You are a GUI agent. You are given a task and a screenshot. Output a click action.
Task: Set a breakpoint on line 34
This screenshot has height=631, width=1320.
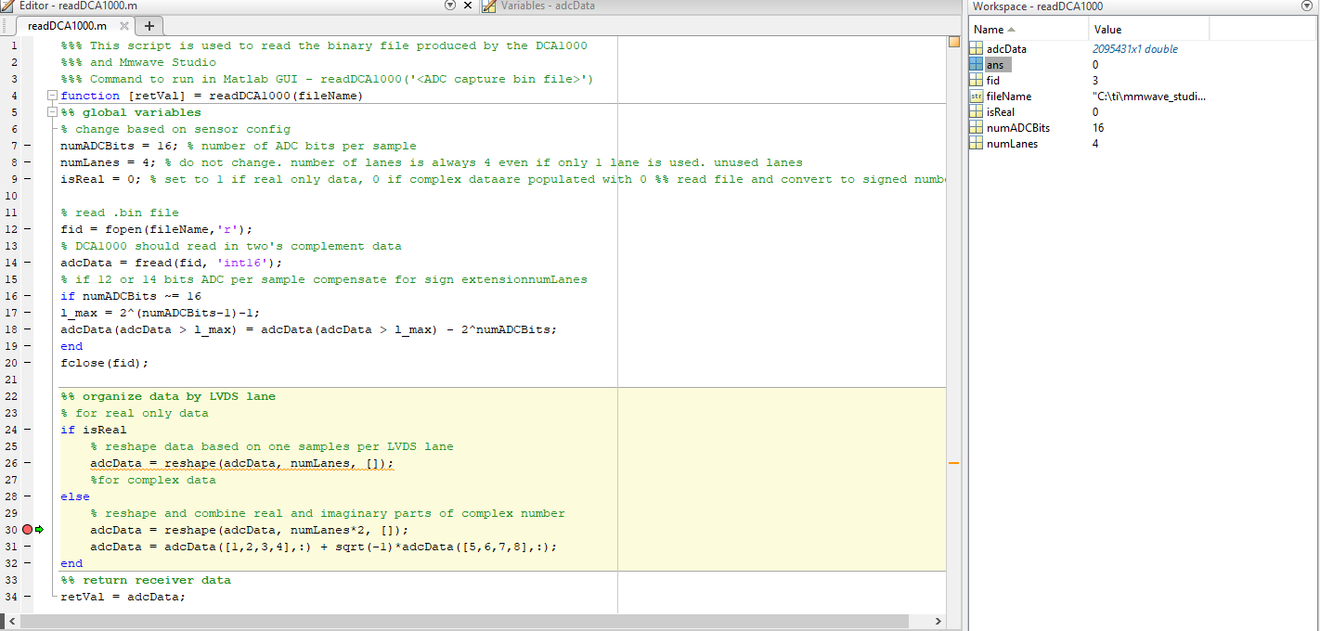click(27, 597)
